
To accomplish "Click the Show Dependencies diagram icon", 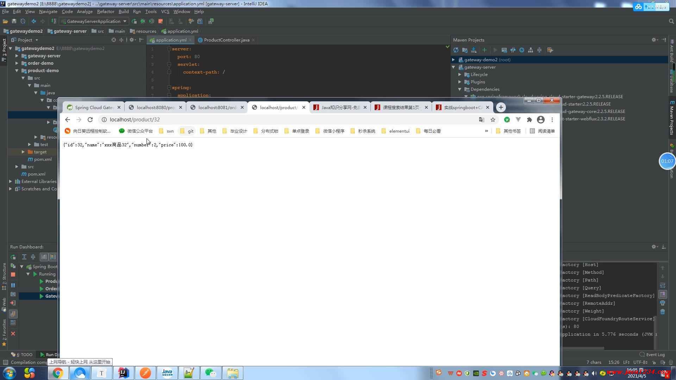I will tap(530, 50).
